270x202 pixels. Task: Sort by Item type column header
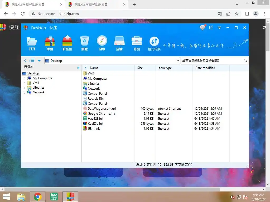click(174, 68)
